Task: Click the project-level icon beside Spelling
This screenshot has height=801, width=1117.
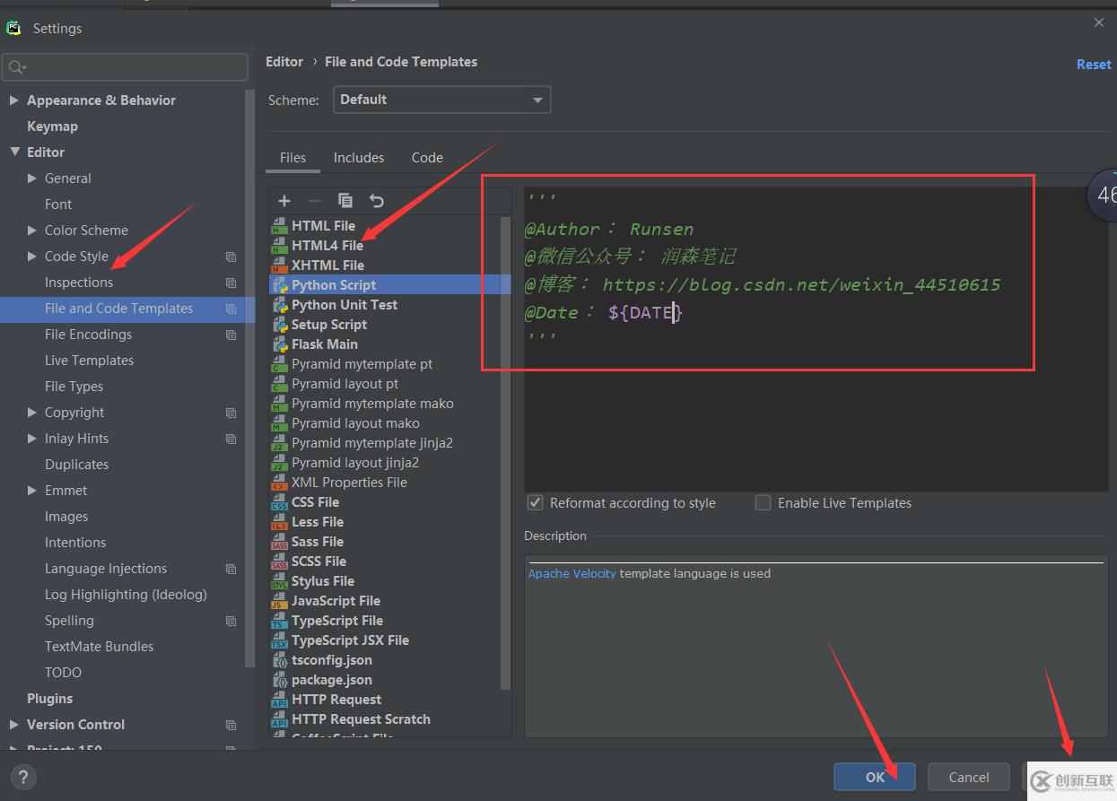Action: point(231,621)
